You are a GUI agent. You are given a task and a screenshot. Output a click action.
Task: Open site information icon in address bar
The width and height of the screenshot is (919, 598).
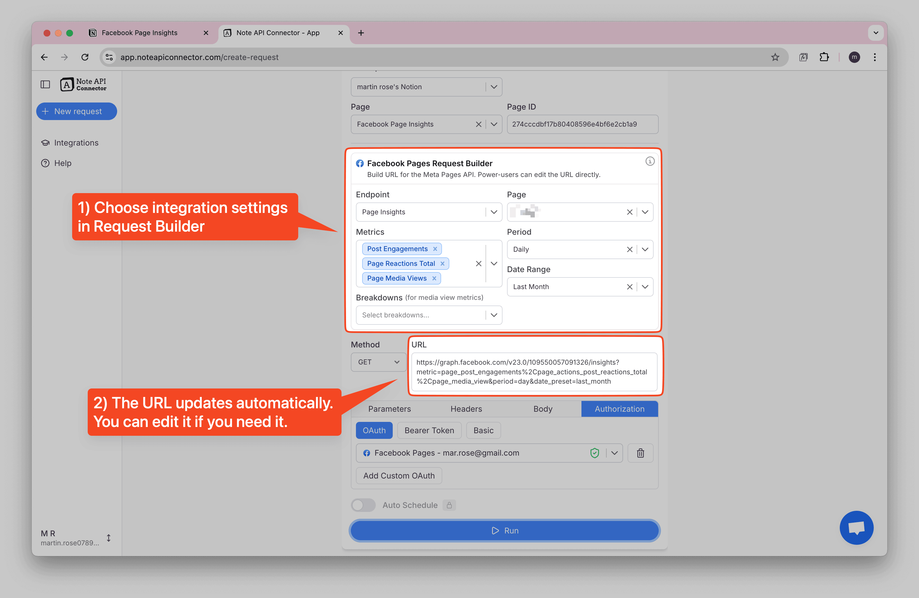[x=109, y=57]
